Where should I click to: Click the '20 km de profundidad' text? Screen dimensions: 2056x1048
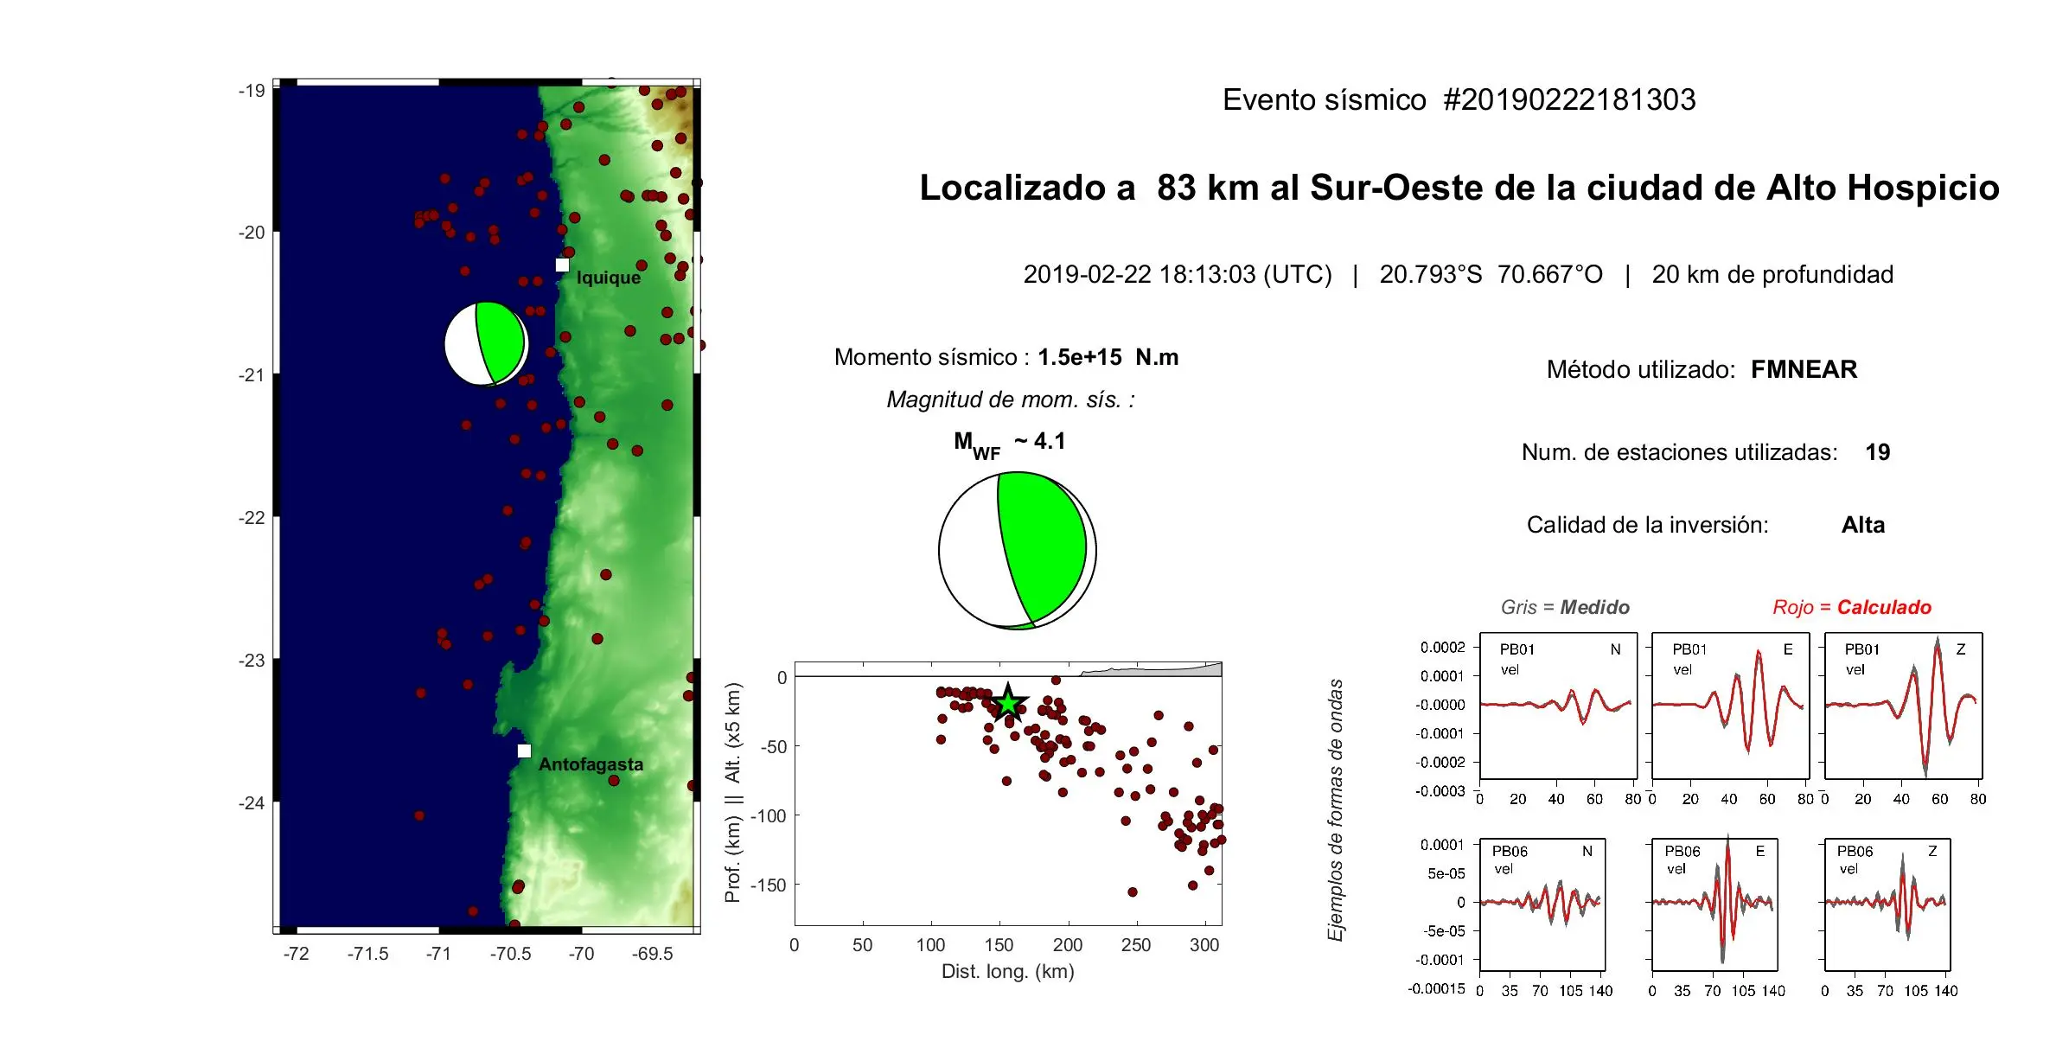pyautogui.click(x=1772, y=274)
